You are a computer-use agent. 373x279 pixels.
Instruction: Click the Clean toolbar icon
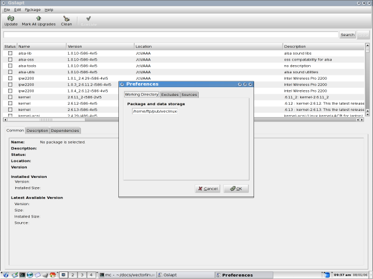click(66, 19)
